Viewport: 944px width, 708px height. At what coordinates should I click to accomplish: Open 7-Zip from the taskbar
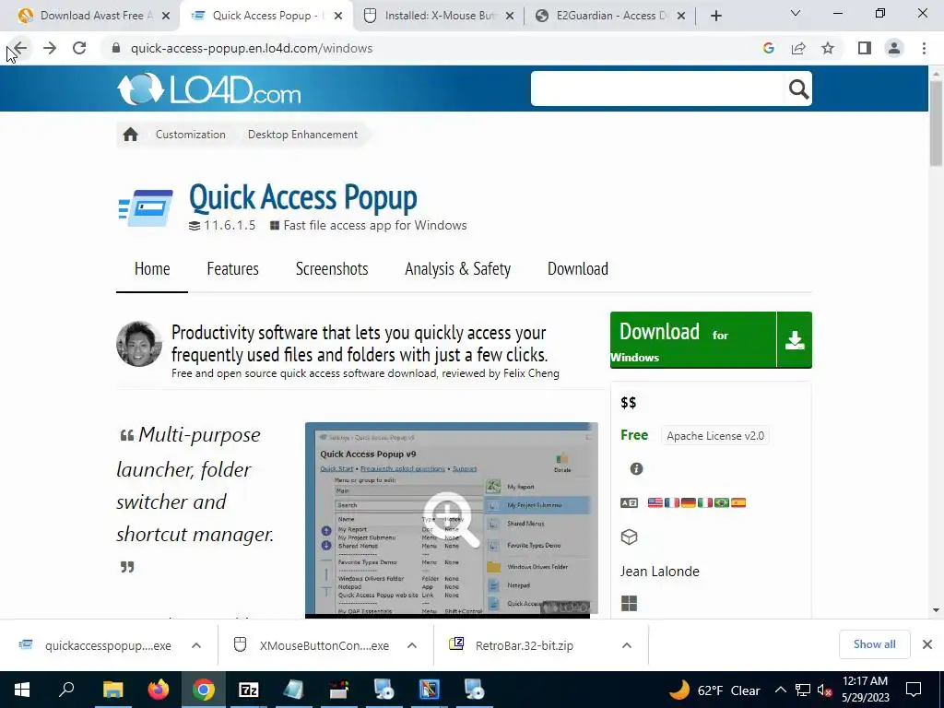tap(249, 690)
